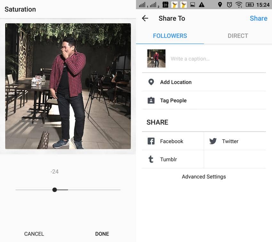Tap the alarm clock status icon
Screen dimensions: 272x242
229,4
